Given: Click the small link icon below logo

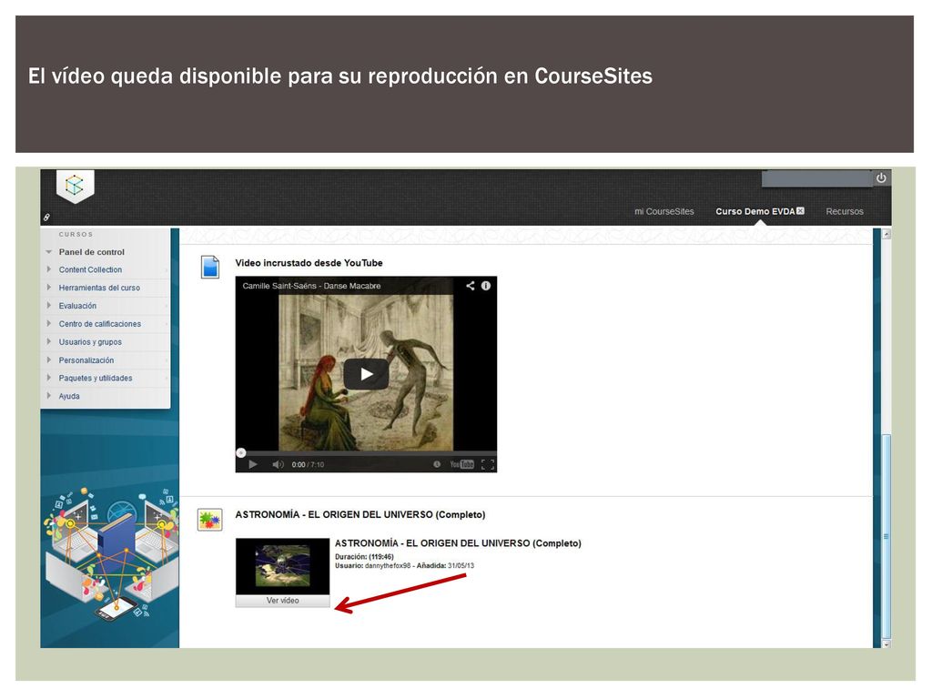Looking at the screenshot, I should click(x=46, y=218).
